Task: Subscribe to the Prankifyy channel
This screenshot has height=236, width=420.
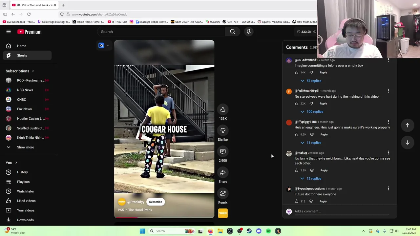Action: (156, 202)
